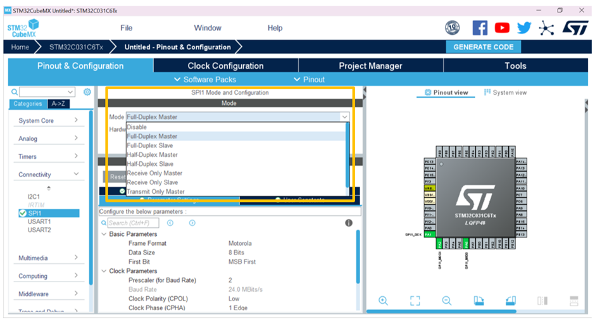The image size is (595, 319).
Task: Select the Pinout & Configuration tab
Action: [x=80, y=66]
